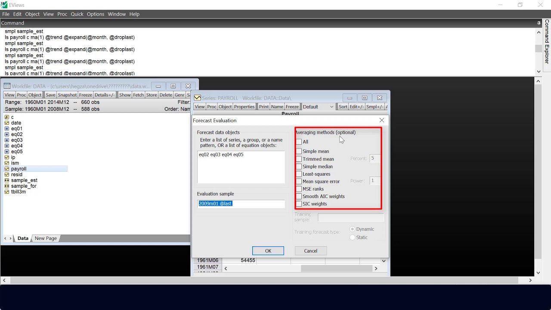Click Snapshot in the Workfile toolbar

click(67, 95)
